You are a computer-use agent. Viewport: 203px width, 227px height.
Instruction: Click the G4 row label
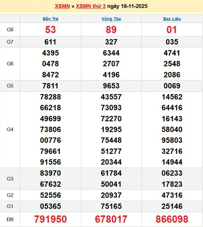click(10, 129)
